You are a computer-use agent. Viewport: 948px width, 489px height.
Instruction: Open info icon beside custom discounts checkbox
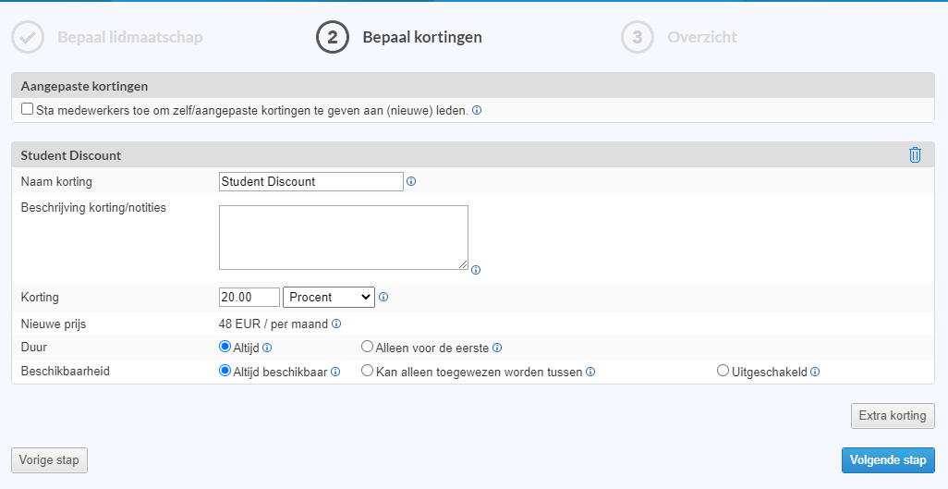(477, 110)
